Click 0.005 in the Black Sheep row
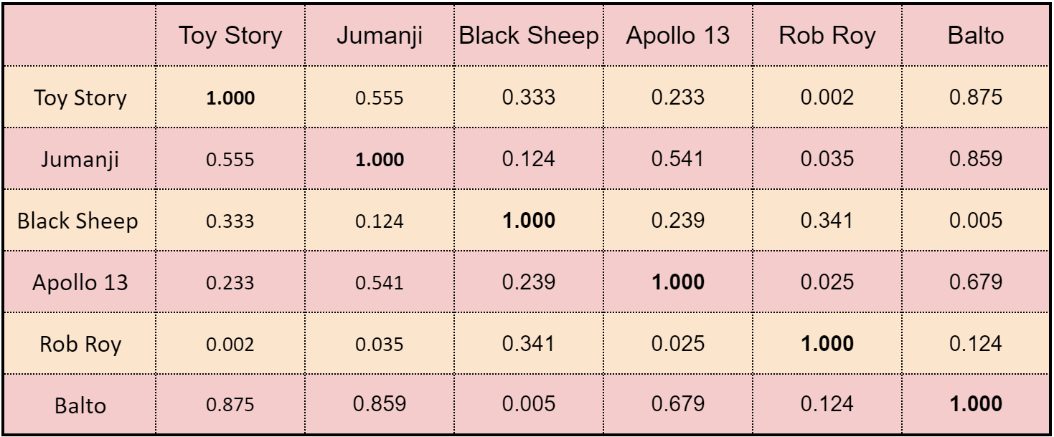The width and height of the screenshot is (1054, 437). tap(977, 221)
